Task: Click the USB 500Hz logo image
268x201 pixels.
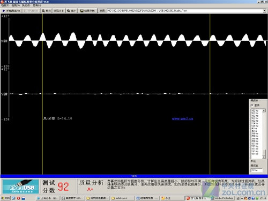Action: click(x=21, y=187)
